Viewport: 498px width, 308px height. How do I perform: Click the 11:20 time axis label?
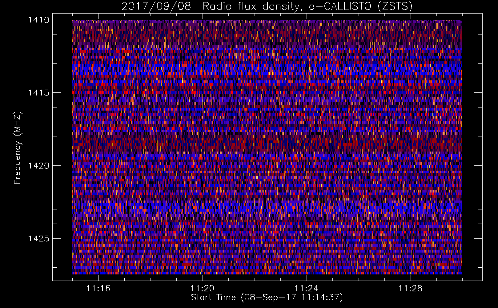202,289
